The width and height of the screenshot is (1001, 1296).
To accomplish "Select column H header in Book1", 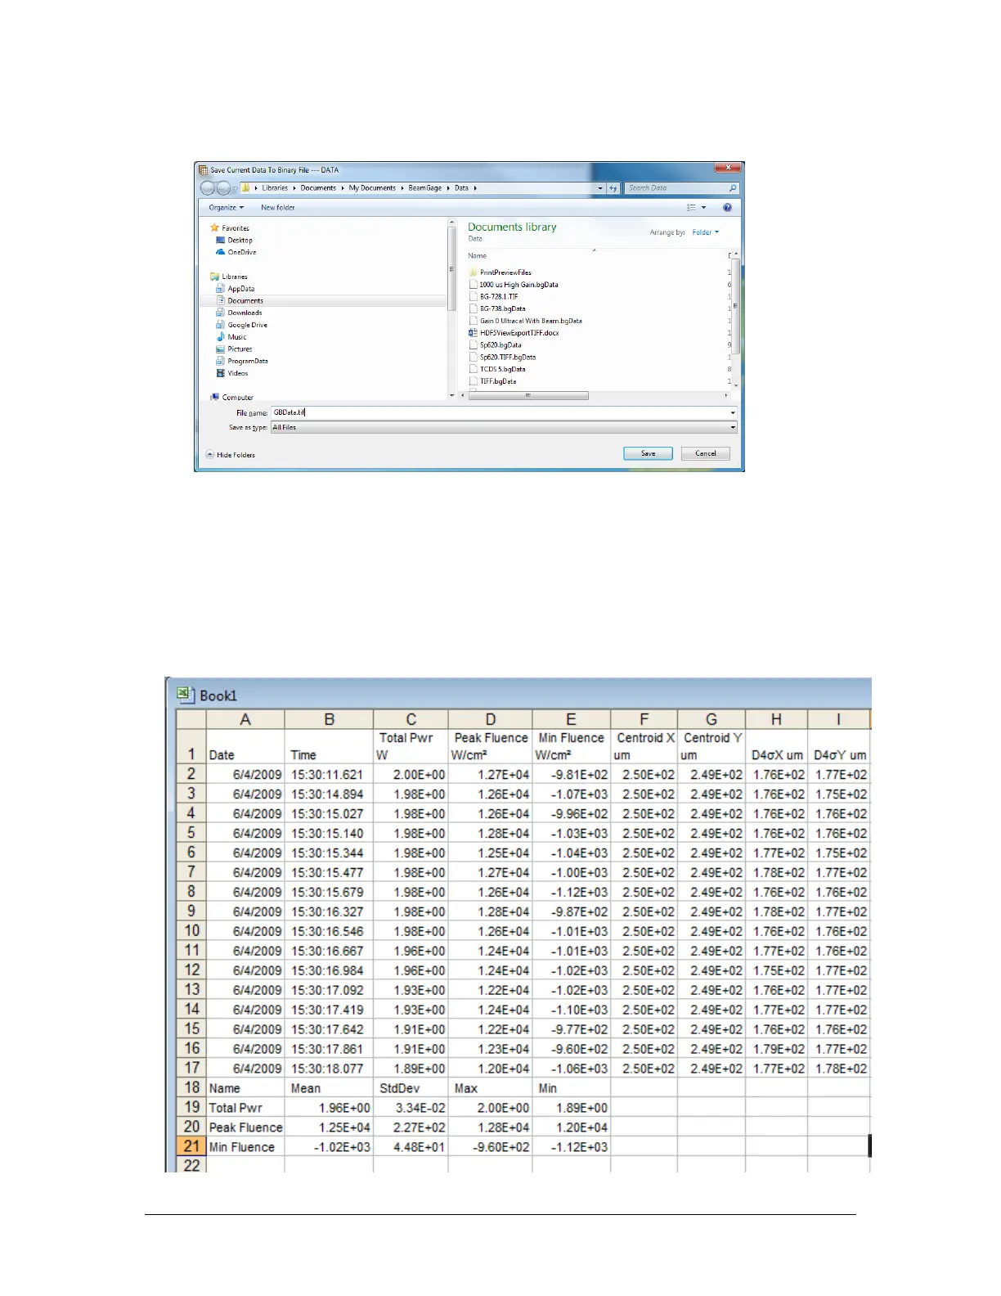I will tap(777, 719).
